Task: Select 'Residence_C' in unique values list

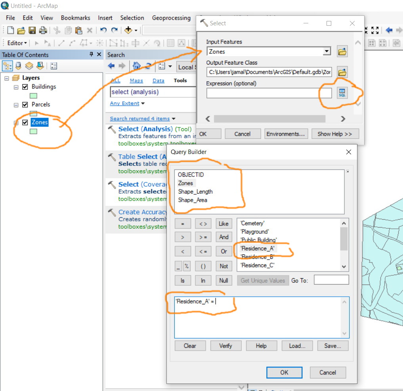Action: click(x=257, y=265)
